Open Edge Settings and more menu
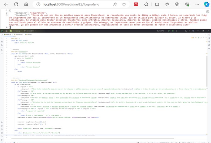The height and width of the screenshot is (143, 211). coord(197,4)
